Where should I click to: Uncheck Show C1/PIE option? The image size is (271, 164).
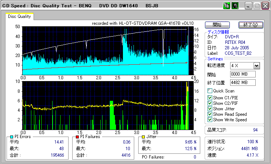(x=209, y=98)
